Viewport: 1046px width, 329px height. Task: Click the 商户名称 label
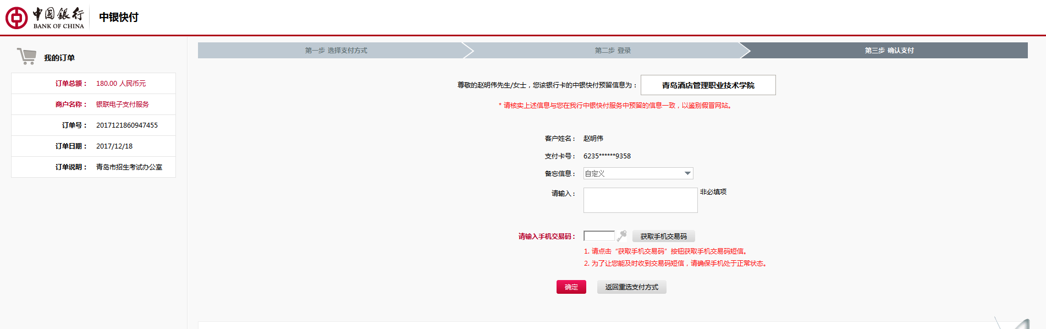coord(71,105)
